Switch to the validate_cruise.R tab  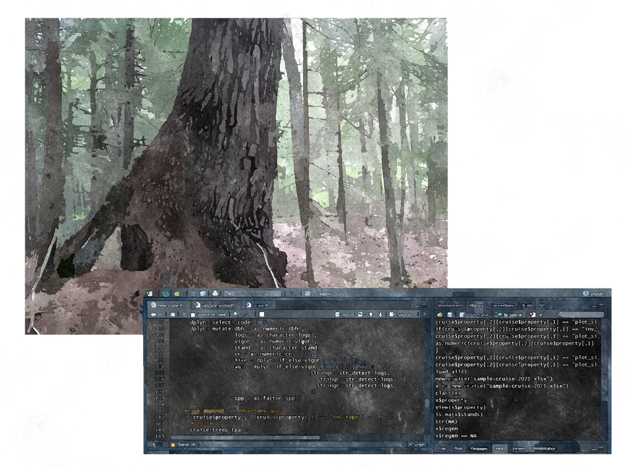tap(217, 305)
